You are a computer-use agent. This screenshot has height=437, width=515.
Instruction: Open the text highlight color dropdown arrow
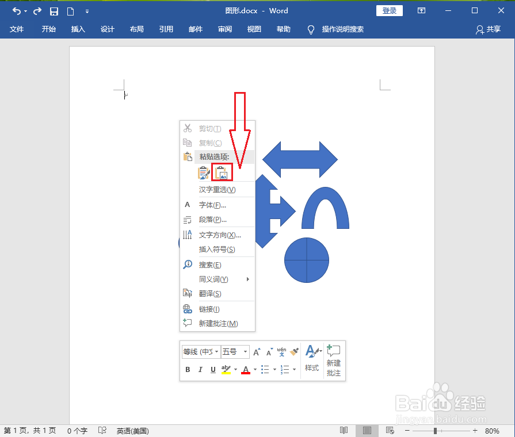(236, 369)
